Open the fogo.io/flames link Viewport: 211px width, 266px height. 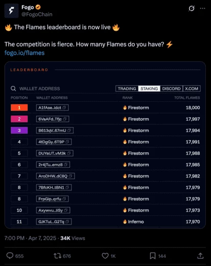25,53
